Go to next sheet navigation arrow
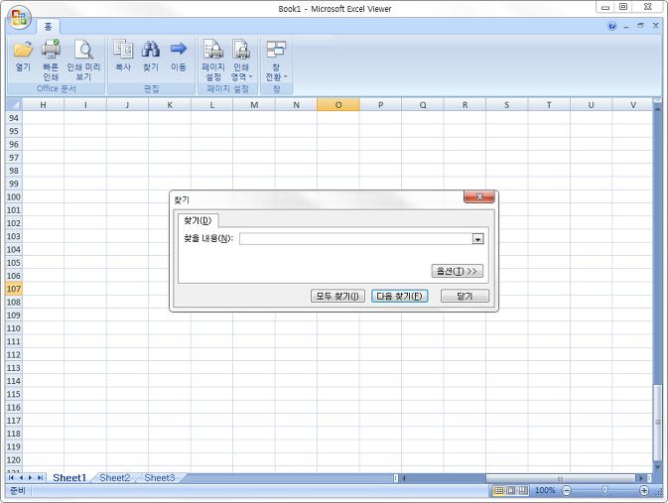This screenshot has height=503, width=668. [30, 478]
